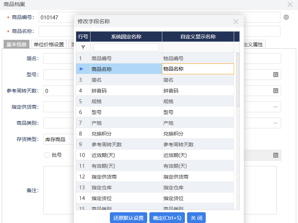Click the 关闭 button
298x223 pixels.
click(196, 218)
